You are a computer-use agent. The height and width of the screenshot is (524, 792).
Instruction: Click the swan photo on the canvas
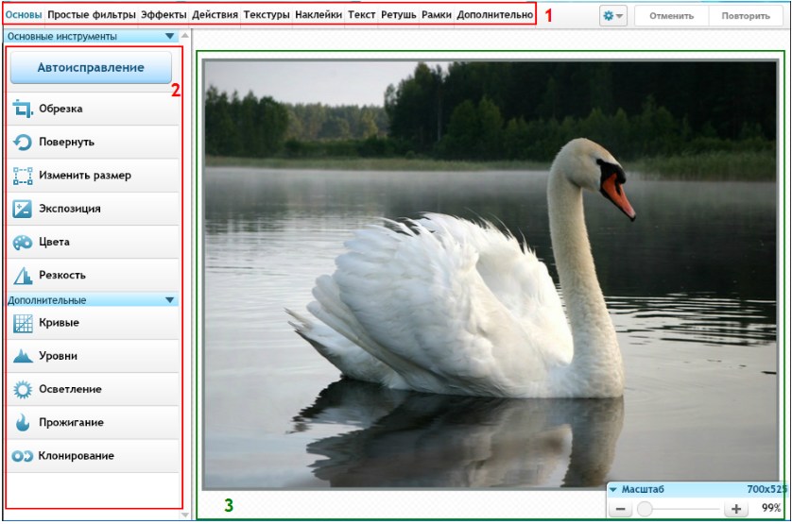pos(490,275)
